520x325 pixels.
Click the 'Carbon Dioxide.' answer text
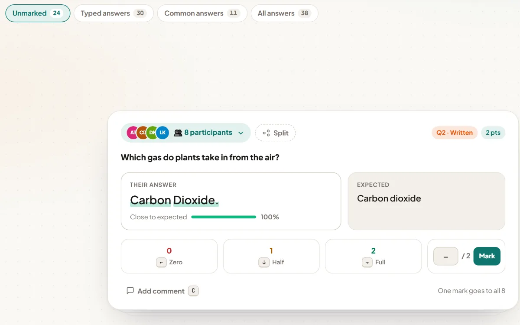pos(174,200)
